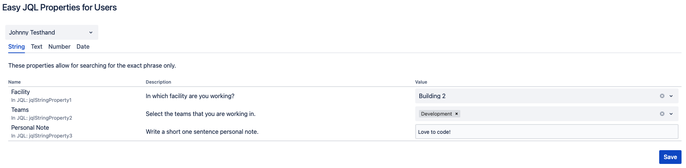Expand the Teams dropdown arrow

671,114
